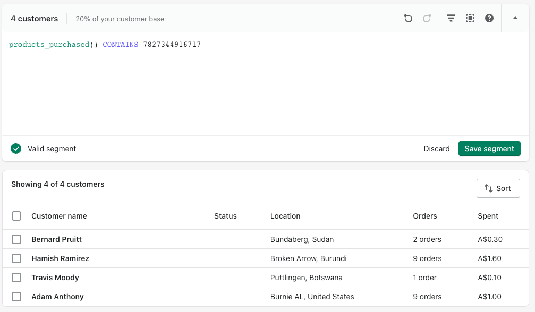Click Discard to abandon changes
This screenshot has width=535, height=312.
437,149
